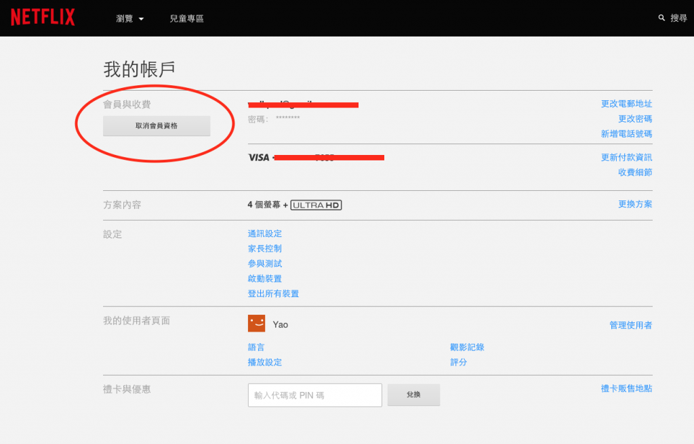Go to 兒童專區 kids section
The height and width of the screenshot is (444, 694).
tap(187, 18)
